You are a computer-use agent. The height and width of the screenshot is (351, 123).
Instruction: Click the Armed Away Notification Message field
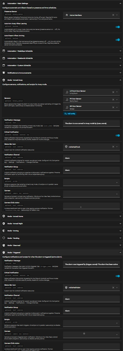pyautogui.click(x=91, y=123)
